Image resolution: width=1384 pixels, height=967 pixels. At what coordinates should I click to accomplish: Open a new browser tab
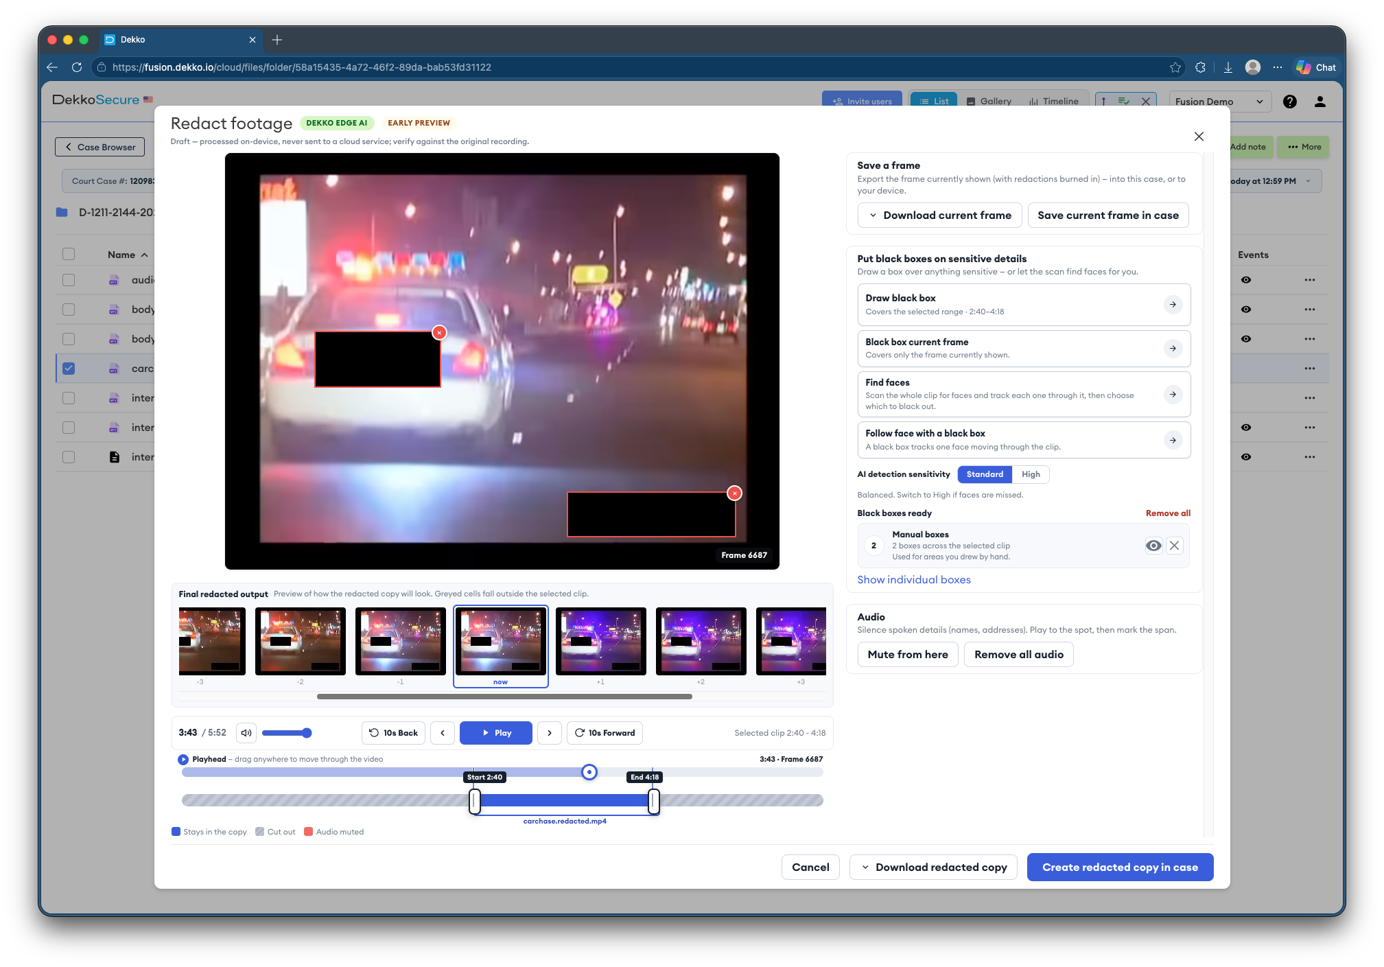click(277, 40)
